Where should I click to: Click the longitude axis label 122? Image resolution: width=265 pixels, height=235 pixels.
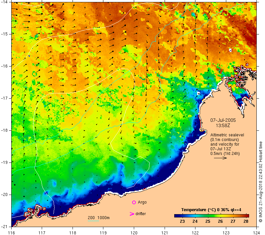click(195, 233)
